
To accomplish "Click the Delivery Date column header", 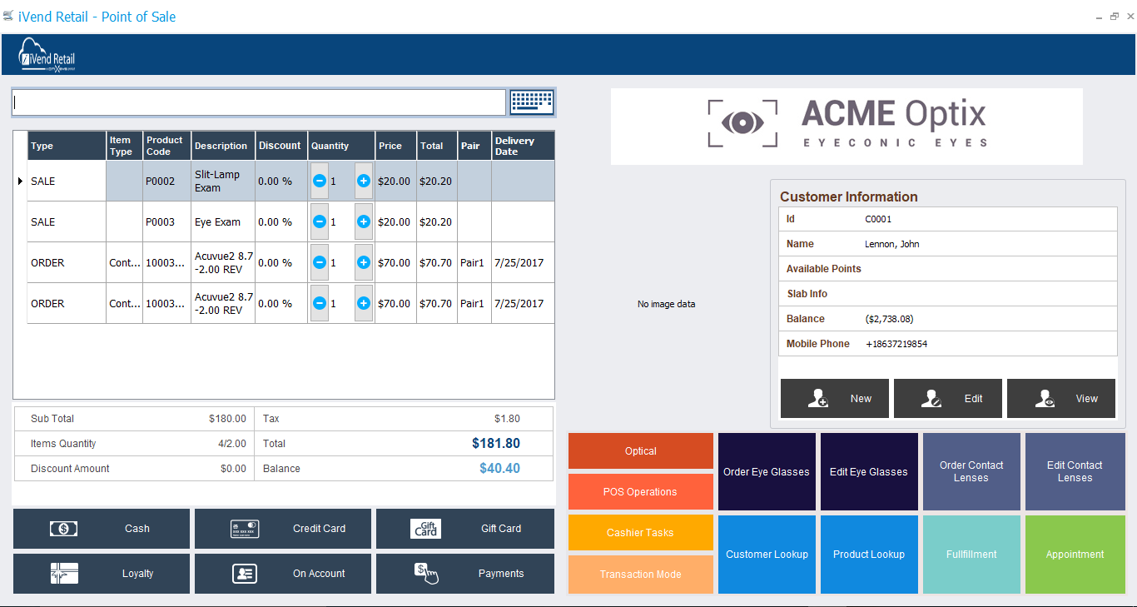I will coord(523,146).
